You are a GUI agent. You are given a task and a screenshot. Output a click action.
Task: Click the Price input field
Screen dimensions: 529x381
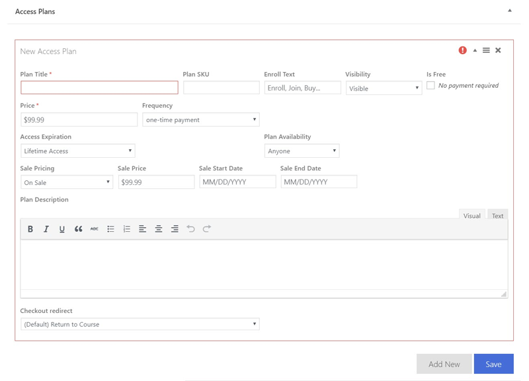coord(79,120)
